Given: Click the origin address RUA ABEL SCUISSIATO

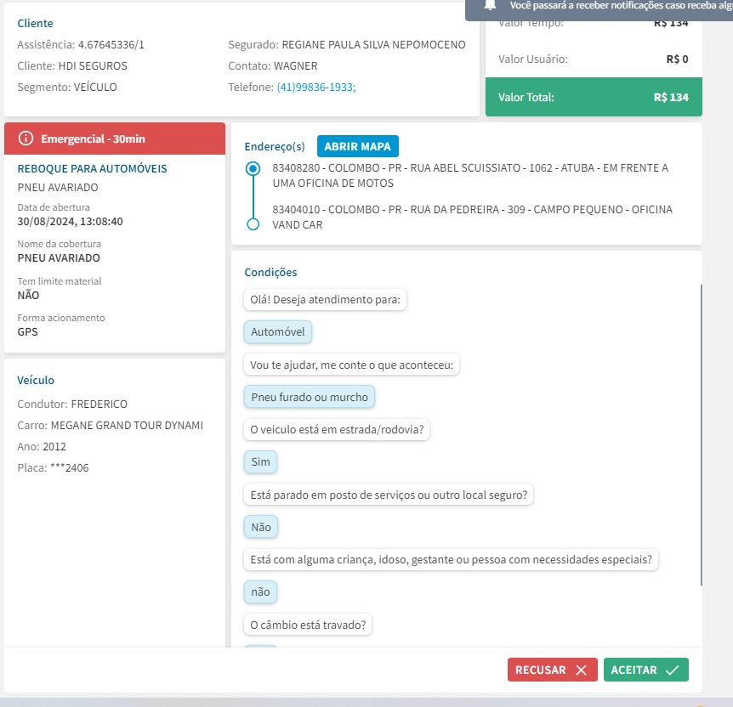Looking at the screenshot, I should click(470, 175).
